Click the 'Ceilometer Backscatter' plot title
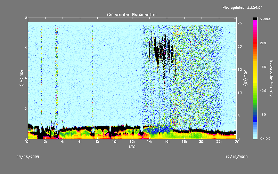 pyautogui.click(x=132, y=15)
